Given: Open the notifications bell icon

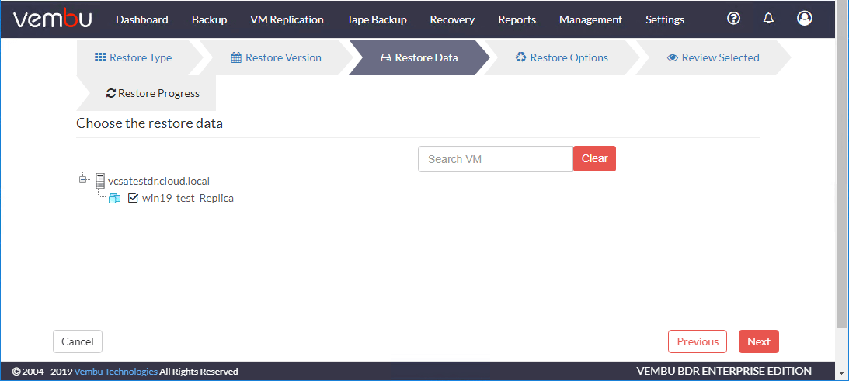Looking at the screenshot, I should tap(768, 19).
